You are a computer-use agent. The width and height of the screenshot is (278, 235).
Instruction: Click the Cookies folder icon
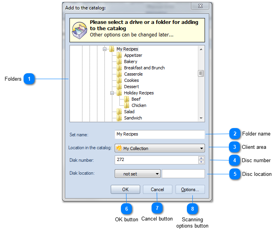click(119, 80)
